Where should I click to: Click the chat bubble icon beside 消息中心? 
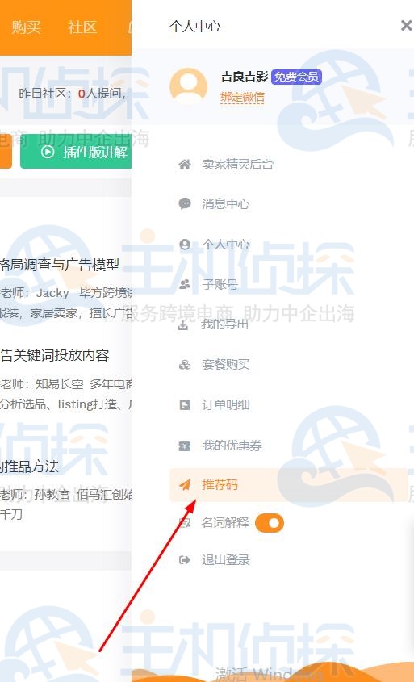185,203
